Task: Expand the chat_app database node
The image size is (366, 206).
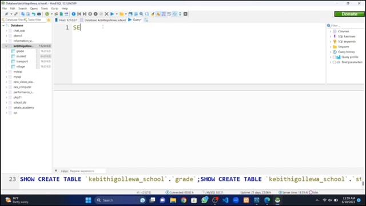Action: [x=6, y=30]
